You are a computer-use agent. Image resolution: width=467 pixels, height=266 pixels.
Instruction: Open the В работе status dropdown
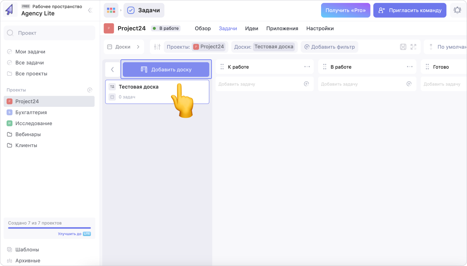pyautogui.click(x=166, y=28)
